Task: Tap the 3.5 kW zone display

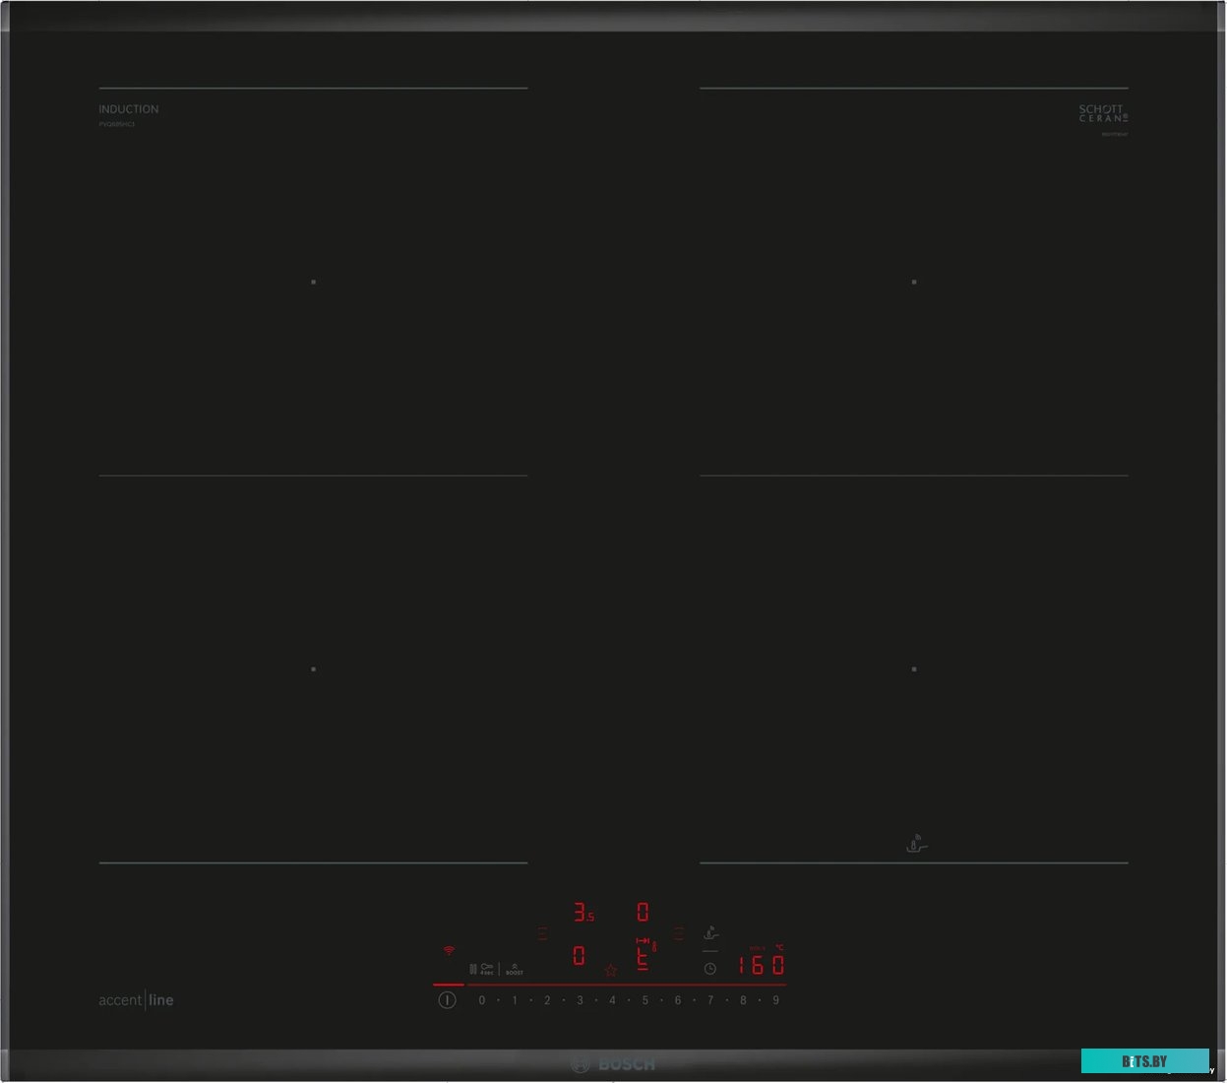Action: click(582, 913)
